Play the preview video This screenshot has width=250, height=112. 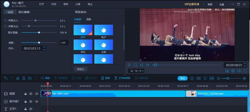[x=130, y=65]
